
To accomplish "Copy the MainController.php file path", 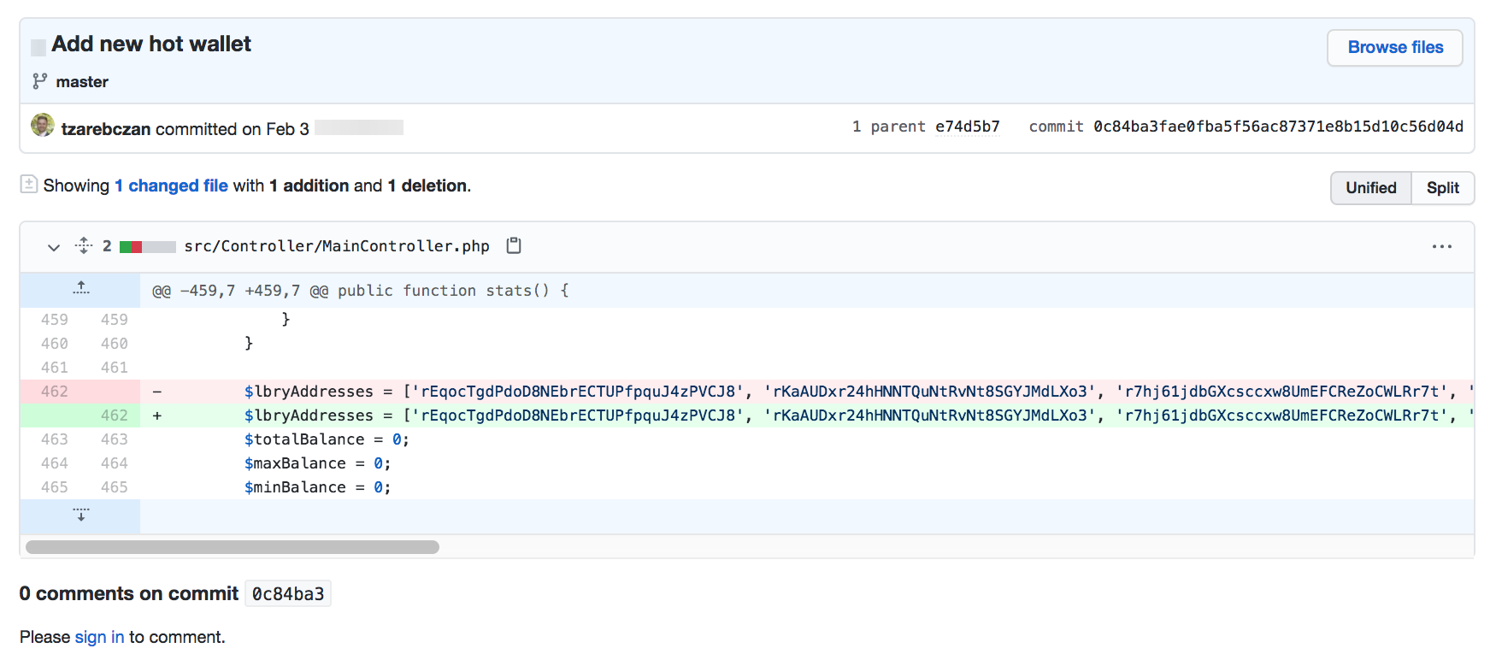I will (x=514, y=245).
